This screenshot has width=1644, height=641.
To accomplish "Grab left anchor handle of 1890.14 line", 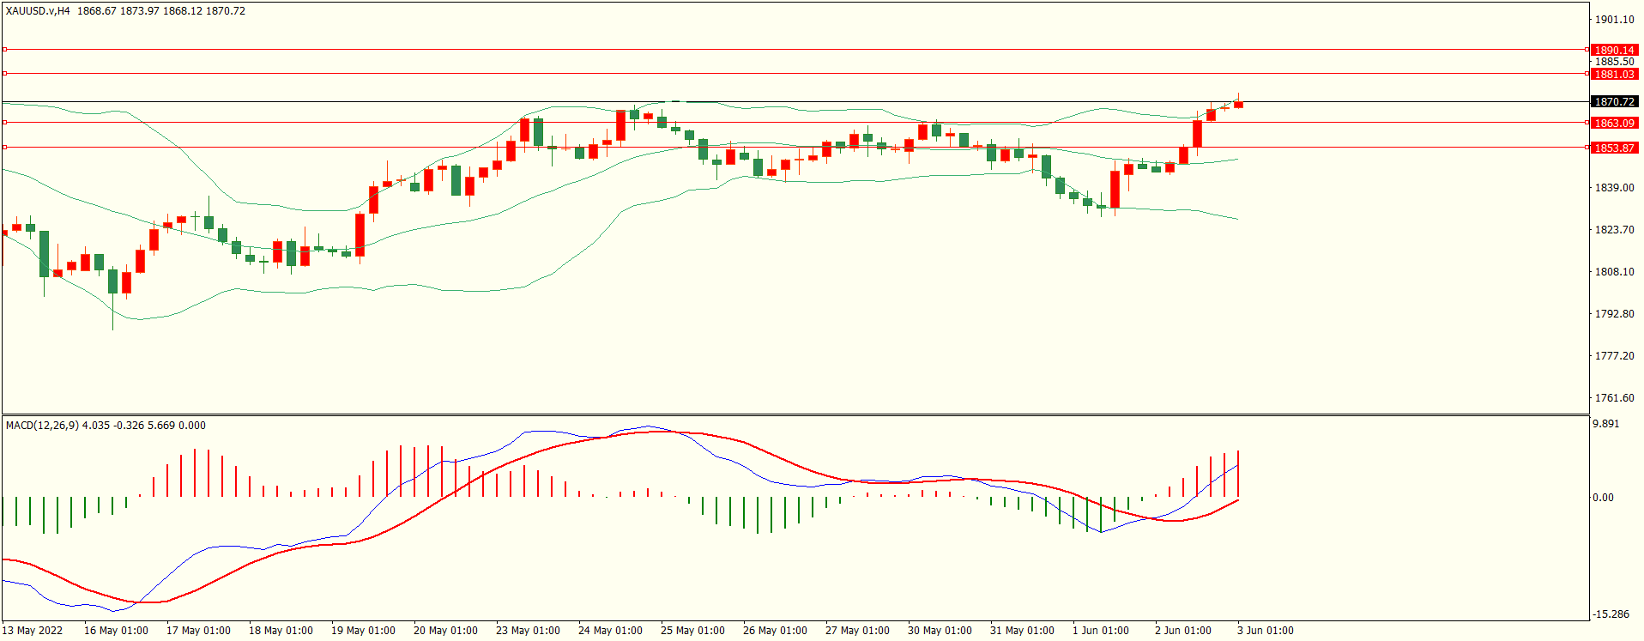I will coord(4,50).
